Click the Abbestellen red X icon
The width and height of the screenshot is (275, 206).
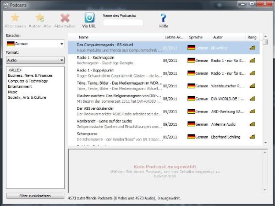click(x=65, y=18)
